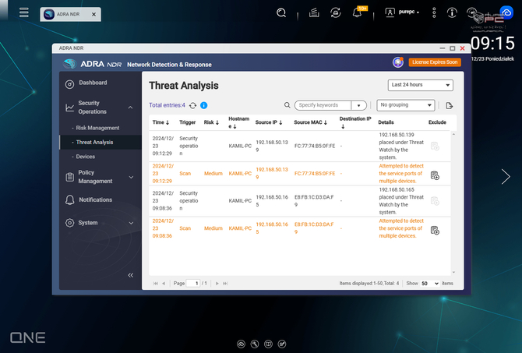The image size is (522, 353).
Task: Click the Medium risk in 09:12:29 row
Action: coord(213,174)
